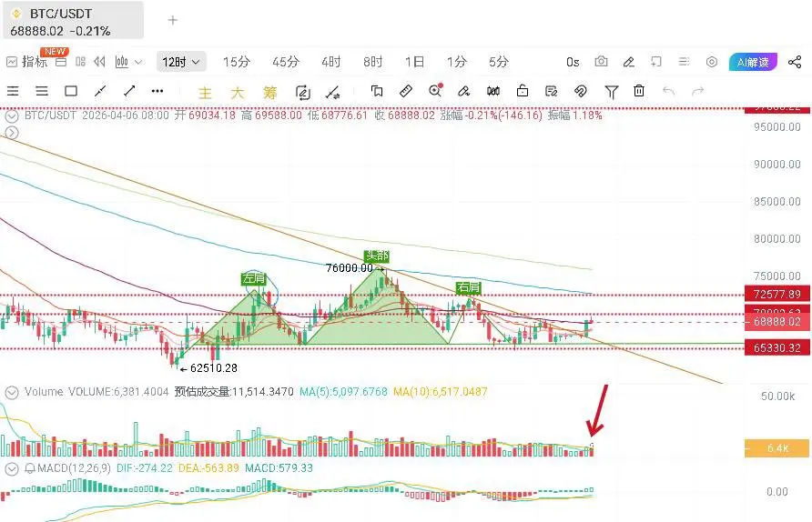This screenshot has width=812, height=522.
Task: Click the line swap tool icon
Action: 332,93
